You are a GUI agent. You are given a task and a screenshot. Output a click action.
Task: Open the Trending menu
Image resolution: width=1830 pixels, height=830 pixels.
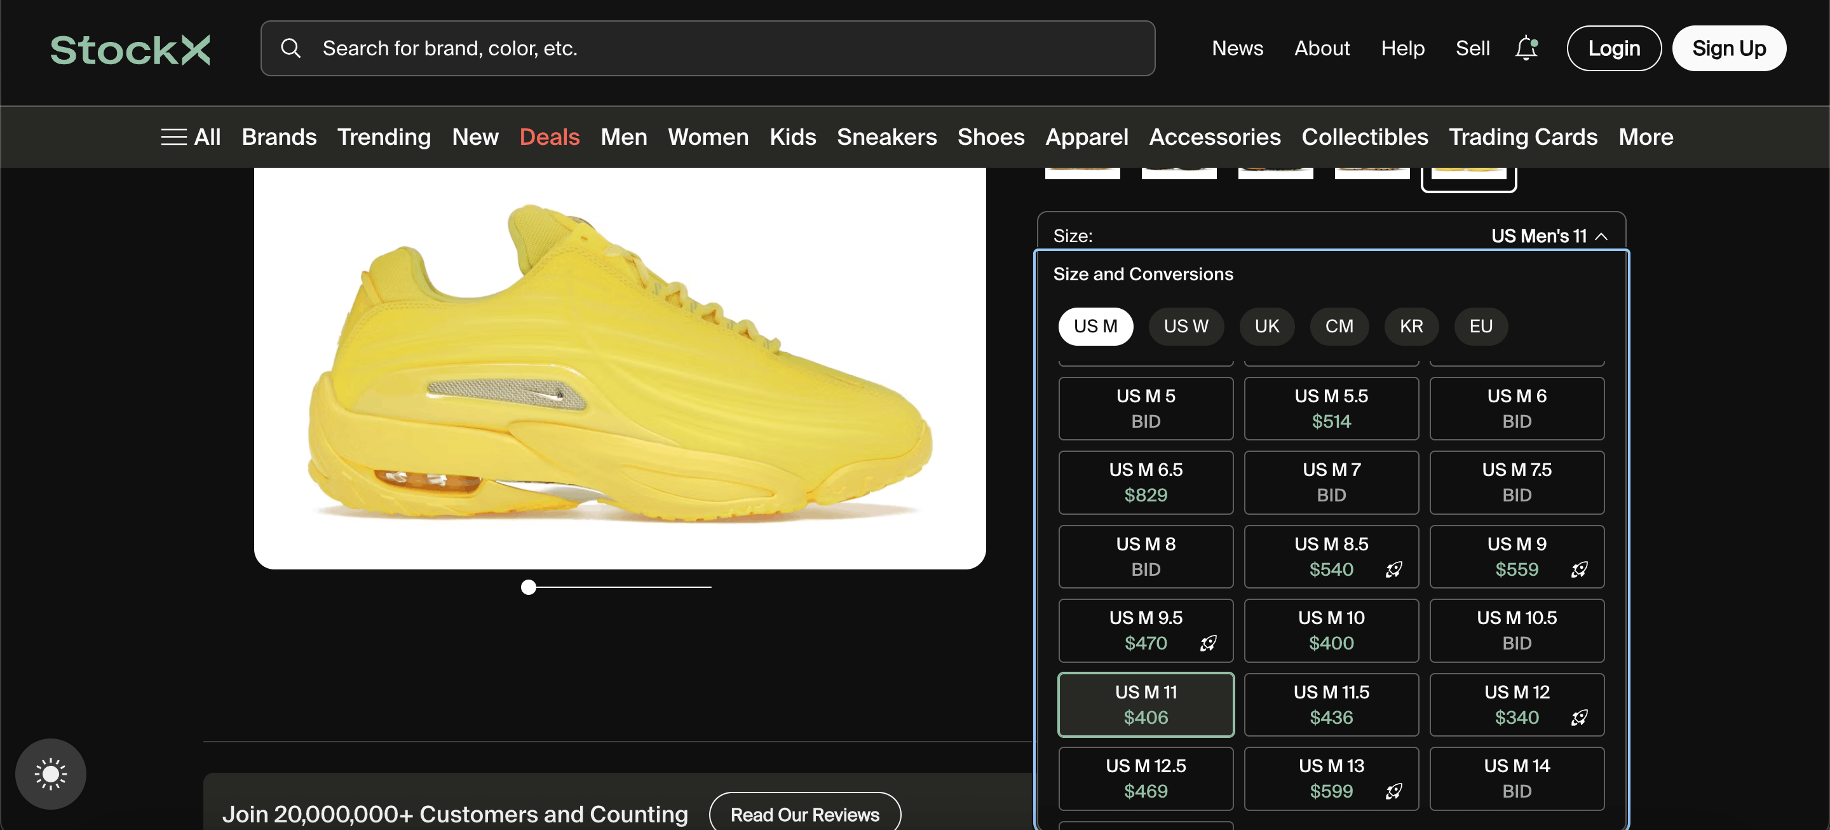click(x=384, y=137)
